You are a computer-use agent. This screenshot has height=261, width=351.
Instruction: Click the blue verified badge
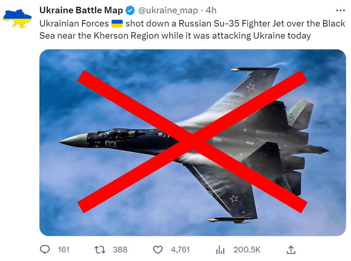click(x=130, y=11)
